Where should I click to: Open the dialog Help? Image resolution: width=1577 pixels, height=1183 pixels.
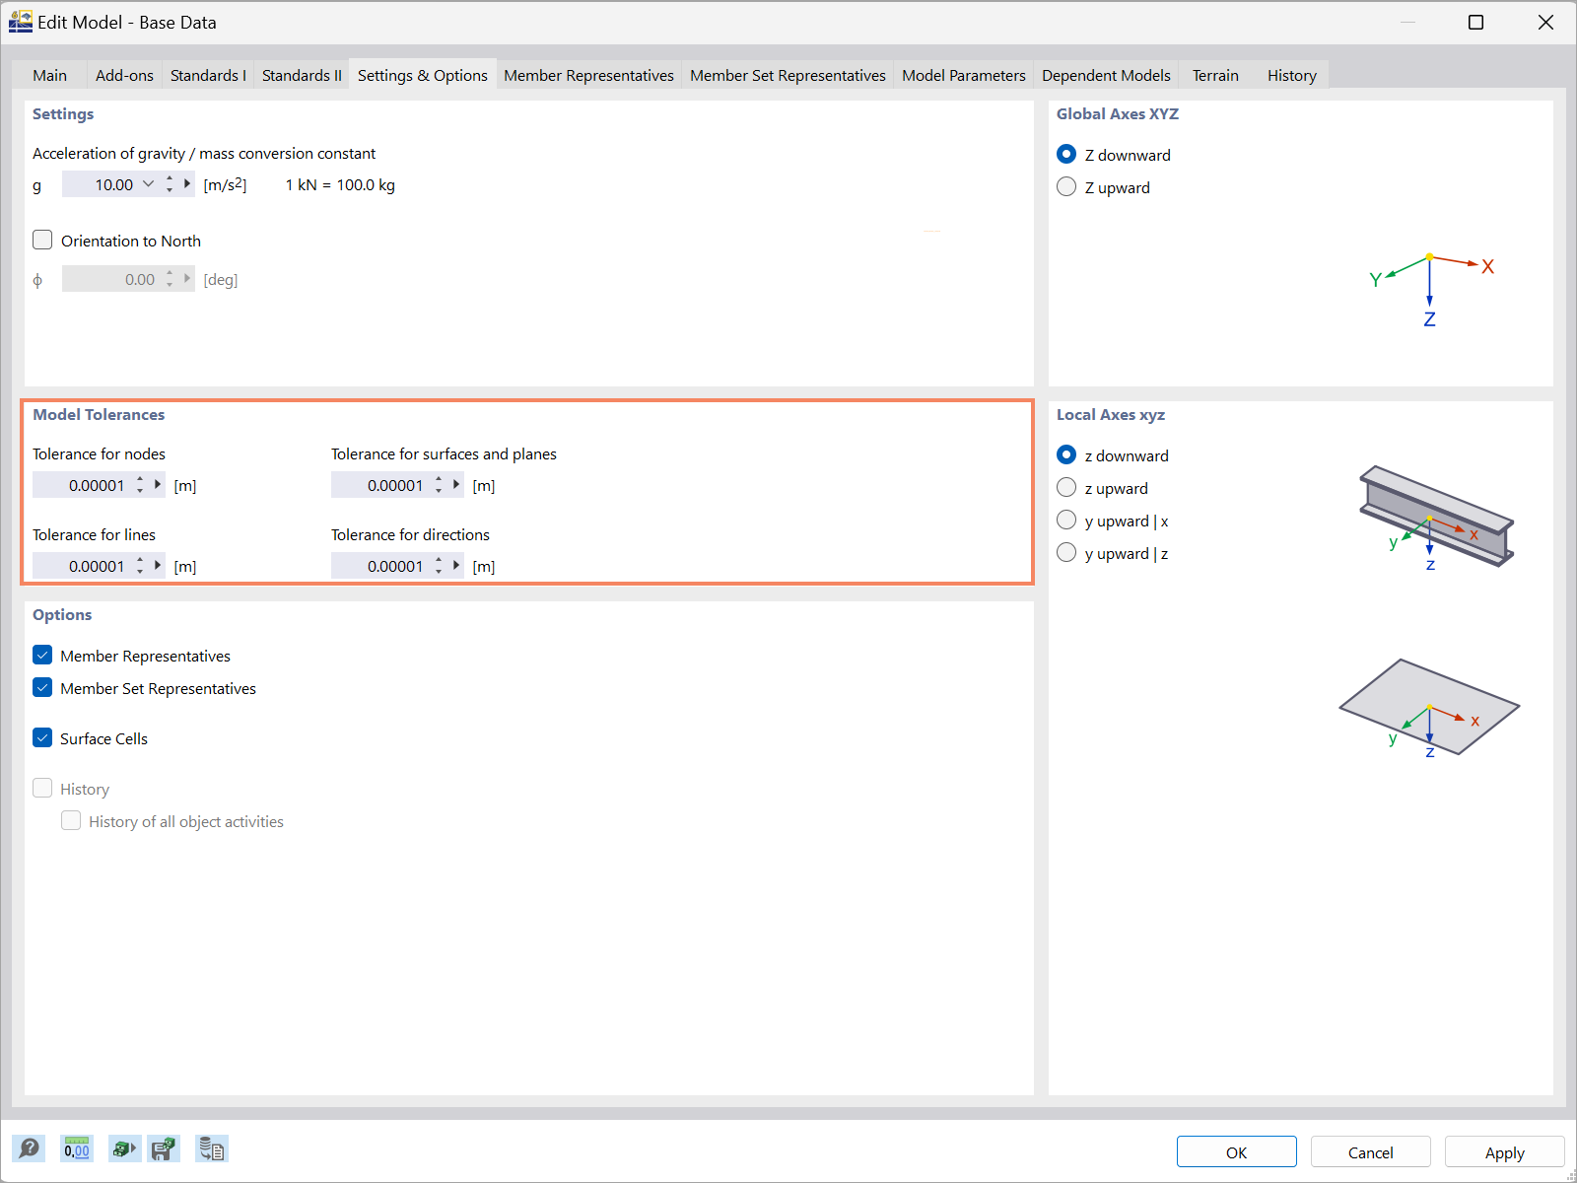coord(29,1148)
